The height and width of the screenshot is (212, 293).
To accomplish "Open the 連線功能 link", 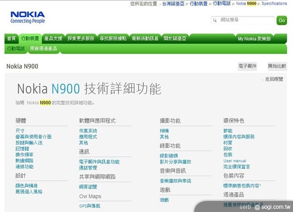I will [x=24, y=167].
